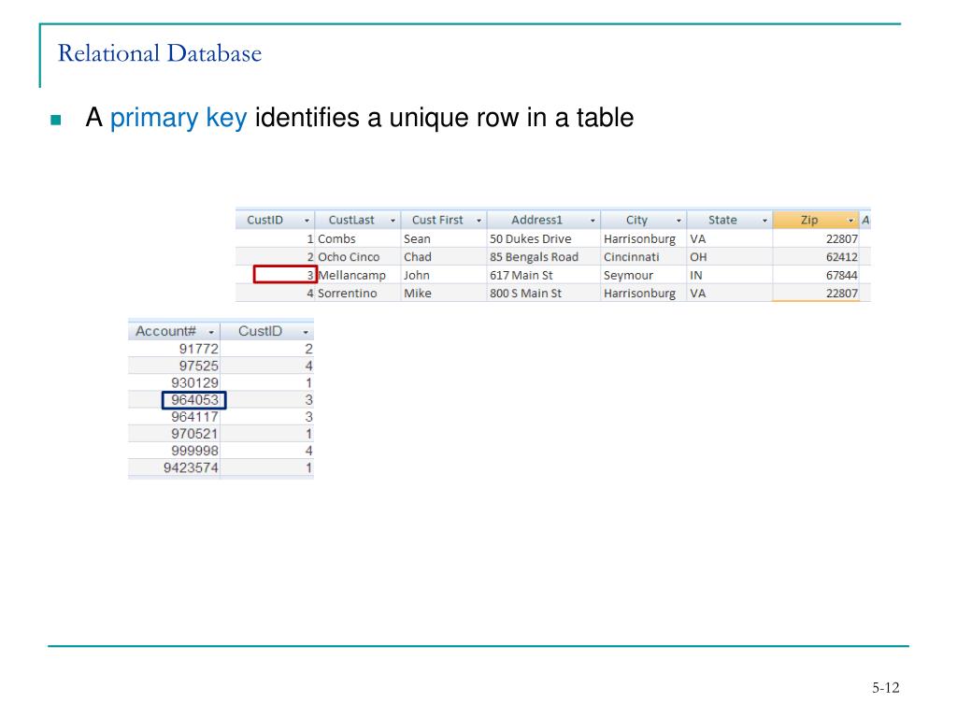Click the slide number 5-12

pyautogui.click(x=886, y=687)
